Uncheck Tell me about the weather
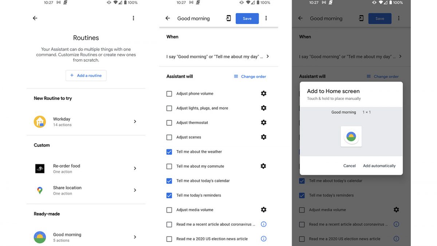437x246 pixels. (169, 152)
